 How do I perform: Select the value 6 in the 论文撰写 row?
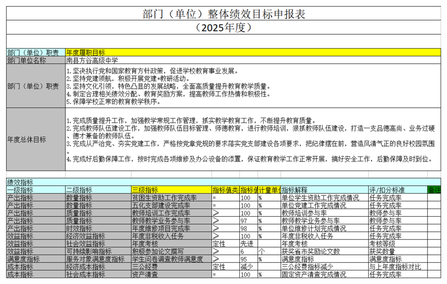[x=249, y=252]
